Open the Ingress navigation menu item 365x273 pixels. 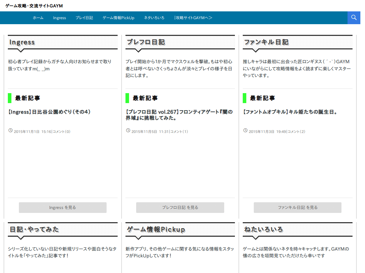click(x=60, y=18)
